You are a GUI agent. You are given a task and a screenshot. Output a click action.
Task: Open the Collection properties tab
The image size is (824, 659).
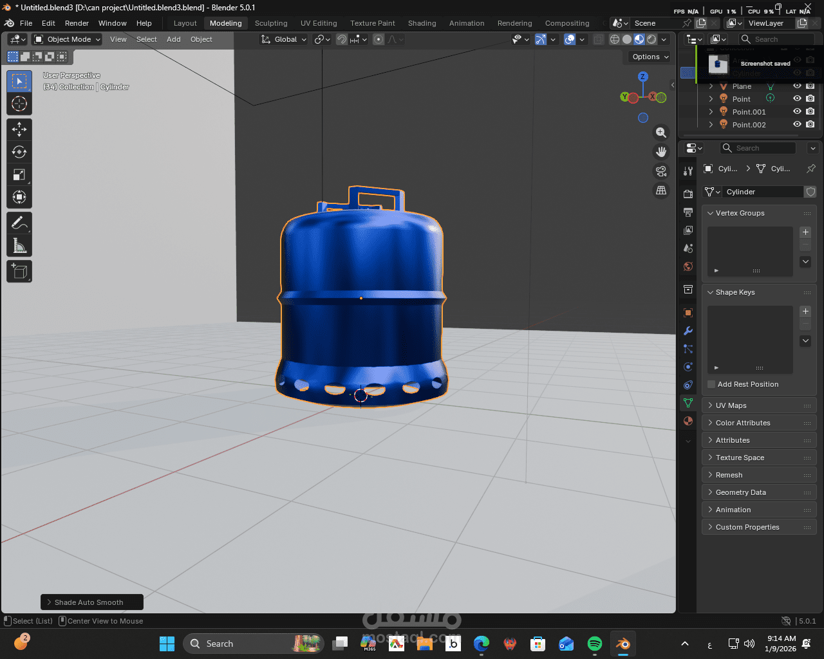[688, 290]
